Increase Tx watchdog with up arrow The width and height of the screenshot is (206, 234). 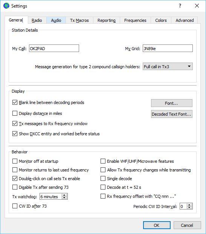[64, 195]
